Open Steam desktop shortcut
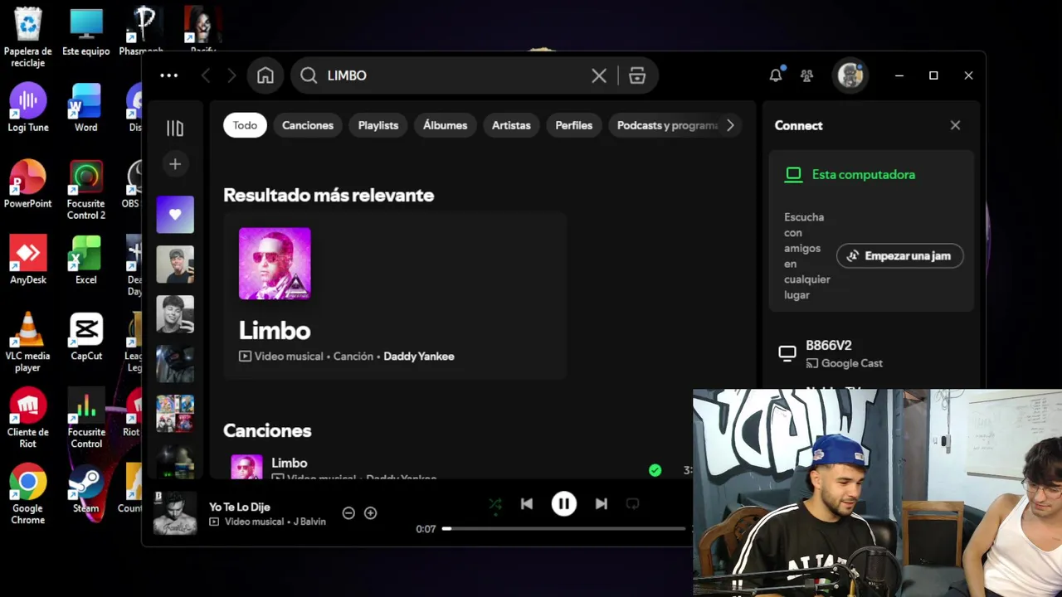Viewport: 1062px width, 597px height. pos(86,489)
